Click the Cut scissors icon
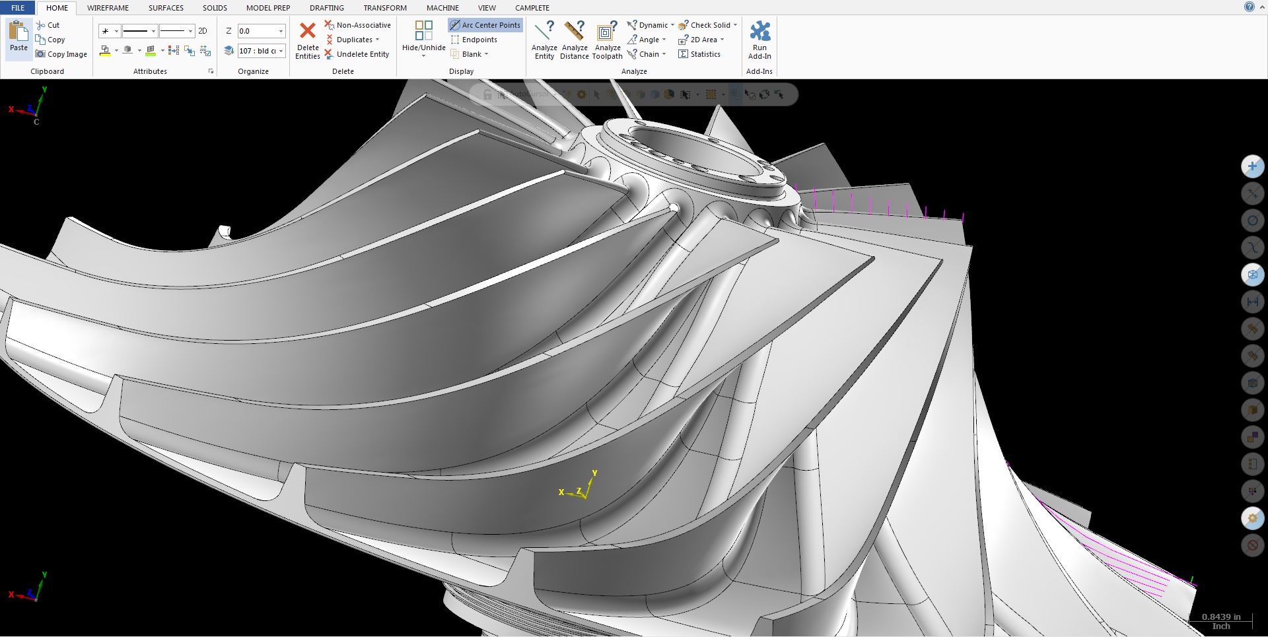Screen dimensions: 1268x637 41,25
